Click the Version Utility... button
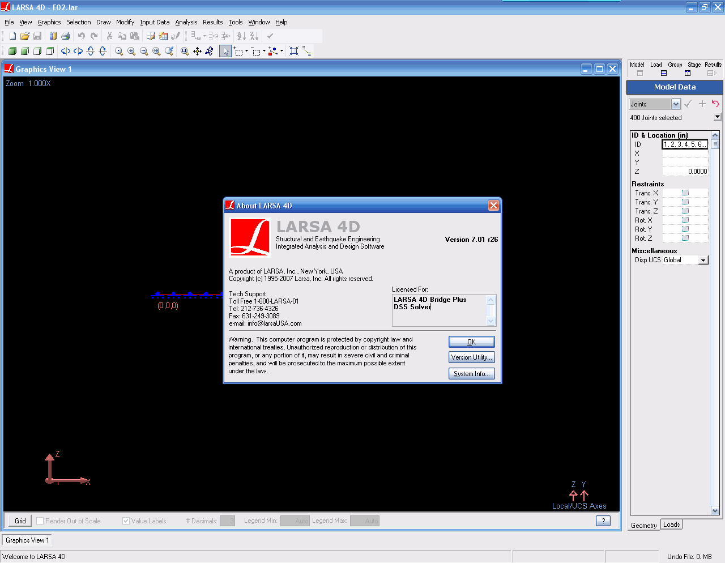The width and height of the screenshot is (725, 563). (472, 357)
